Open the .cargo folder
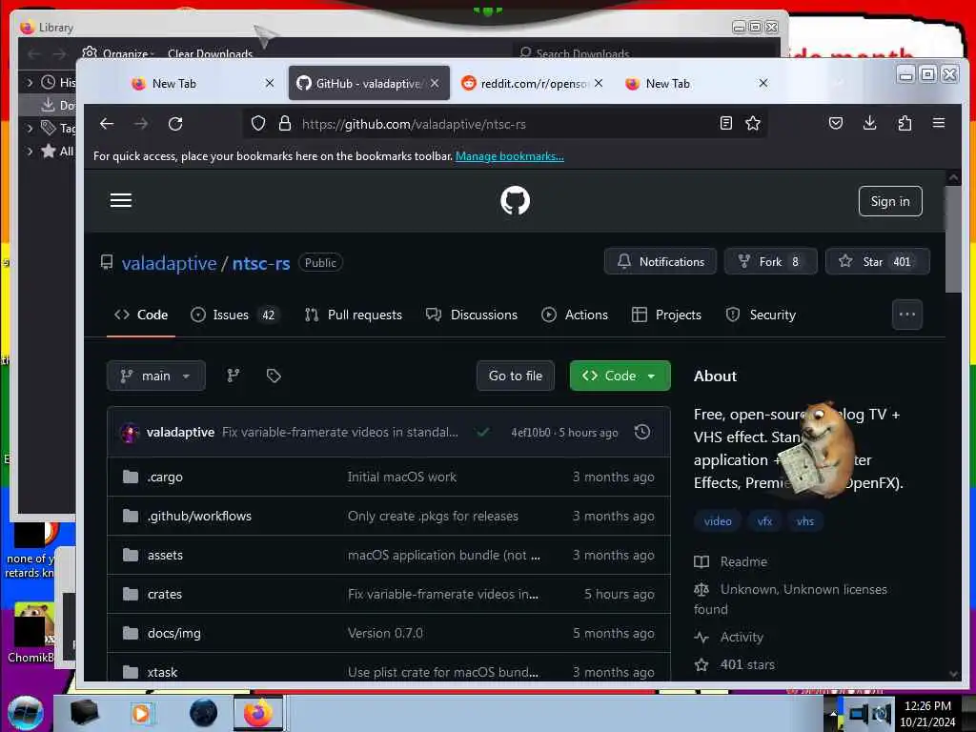 point(165,477)
